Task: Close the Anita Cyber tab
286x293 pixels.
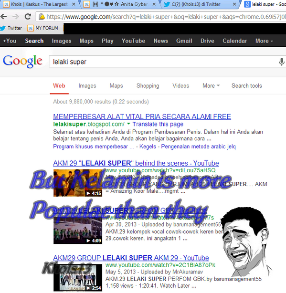Action: (x=154, y=4)
